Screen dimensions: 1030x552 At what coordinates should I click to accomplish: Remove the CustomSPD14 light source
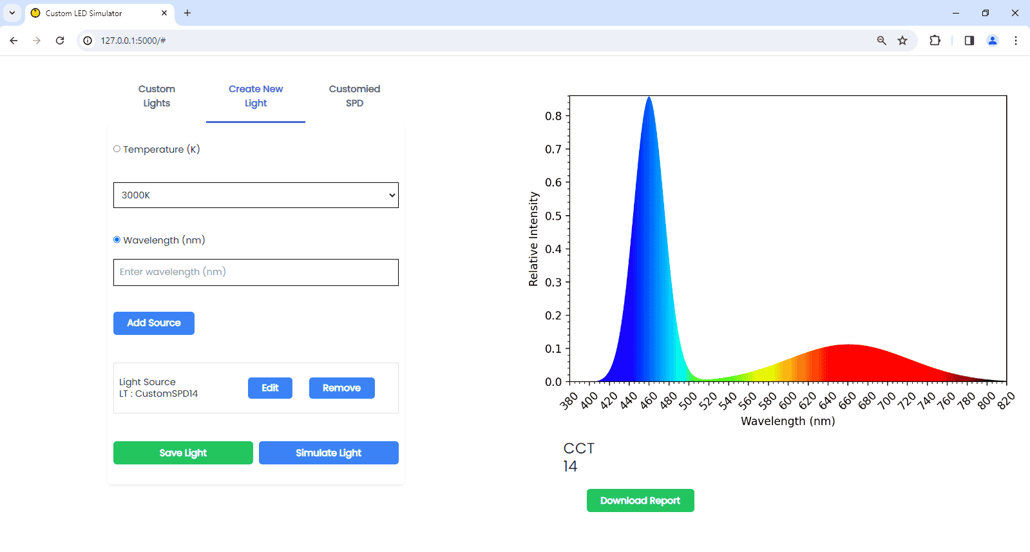341,388
